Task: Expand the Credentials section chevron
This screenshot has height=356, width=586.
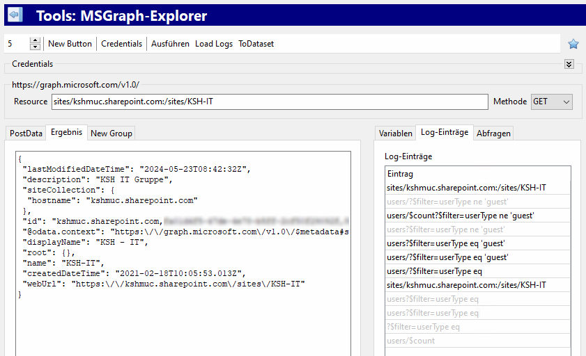Action: click(569, 64)
